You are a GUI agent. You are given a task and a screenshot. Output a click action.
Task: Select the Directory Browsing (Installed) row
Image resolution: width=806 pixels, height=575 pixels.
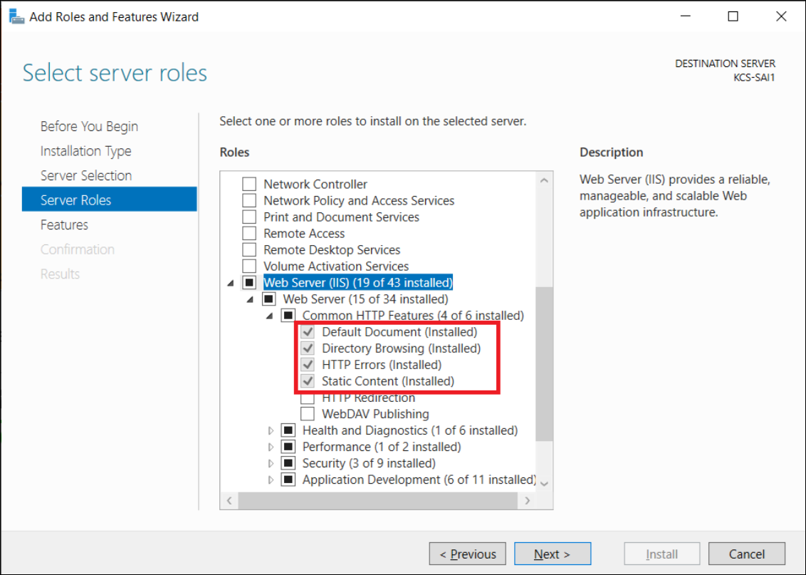[401, 348]
